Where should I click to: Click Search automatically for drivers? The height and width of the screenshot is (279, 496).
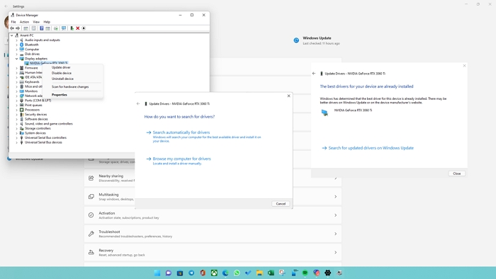pos(181,132)
